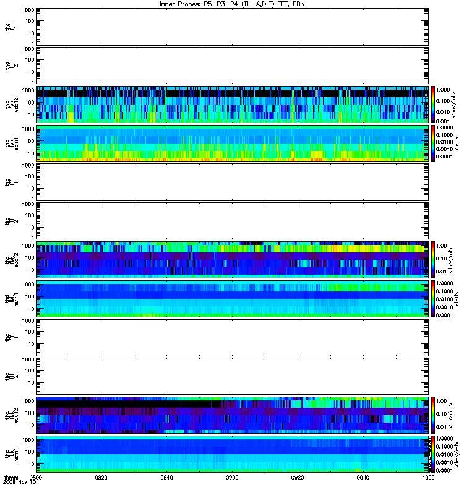Click the "thd fbk edc12" y-axis label
Viewport: 464px width, 495px height.
click(x=12, y=260)
